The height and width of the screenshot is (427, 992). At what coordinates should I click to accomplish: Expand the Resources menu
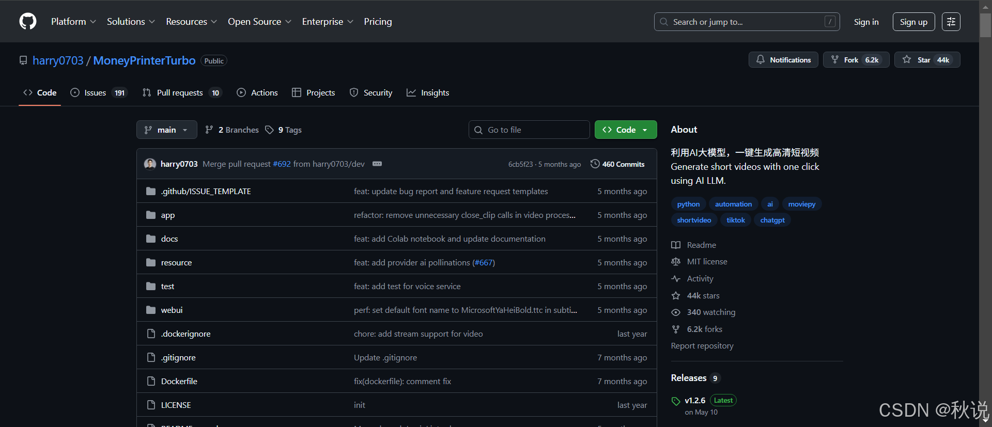[191, 22]
